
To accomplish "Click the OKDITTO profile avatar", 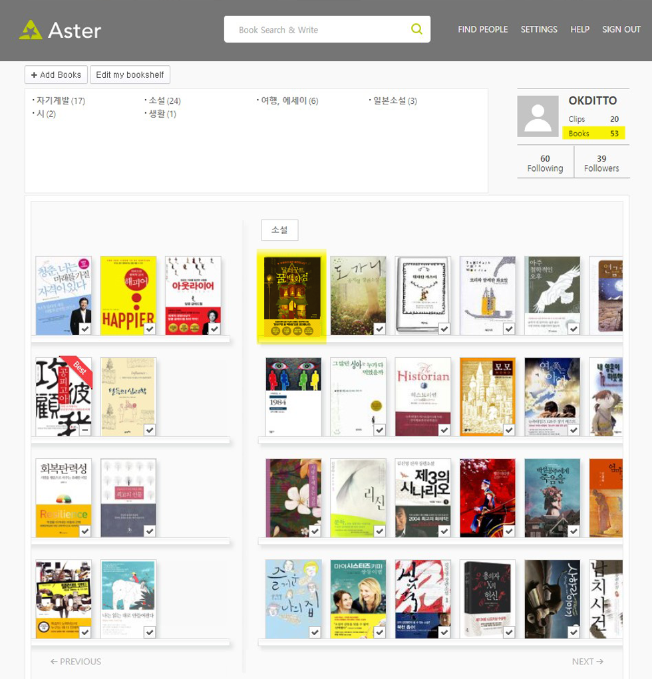I will click(x=538, y=116).
